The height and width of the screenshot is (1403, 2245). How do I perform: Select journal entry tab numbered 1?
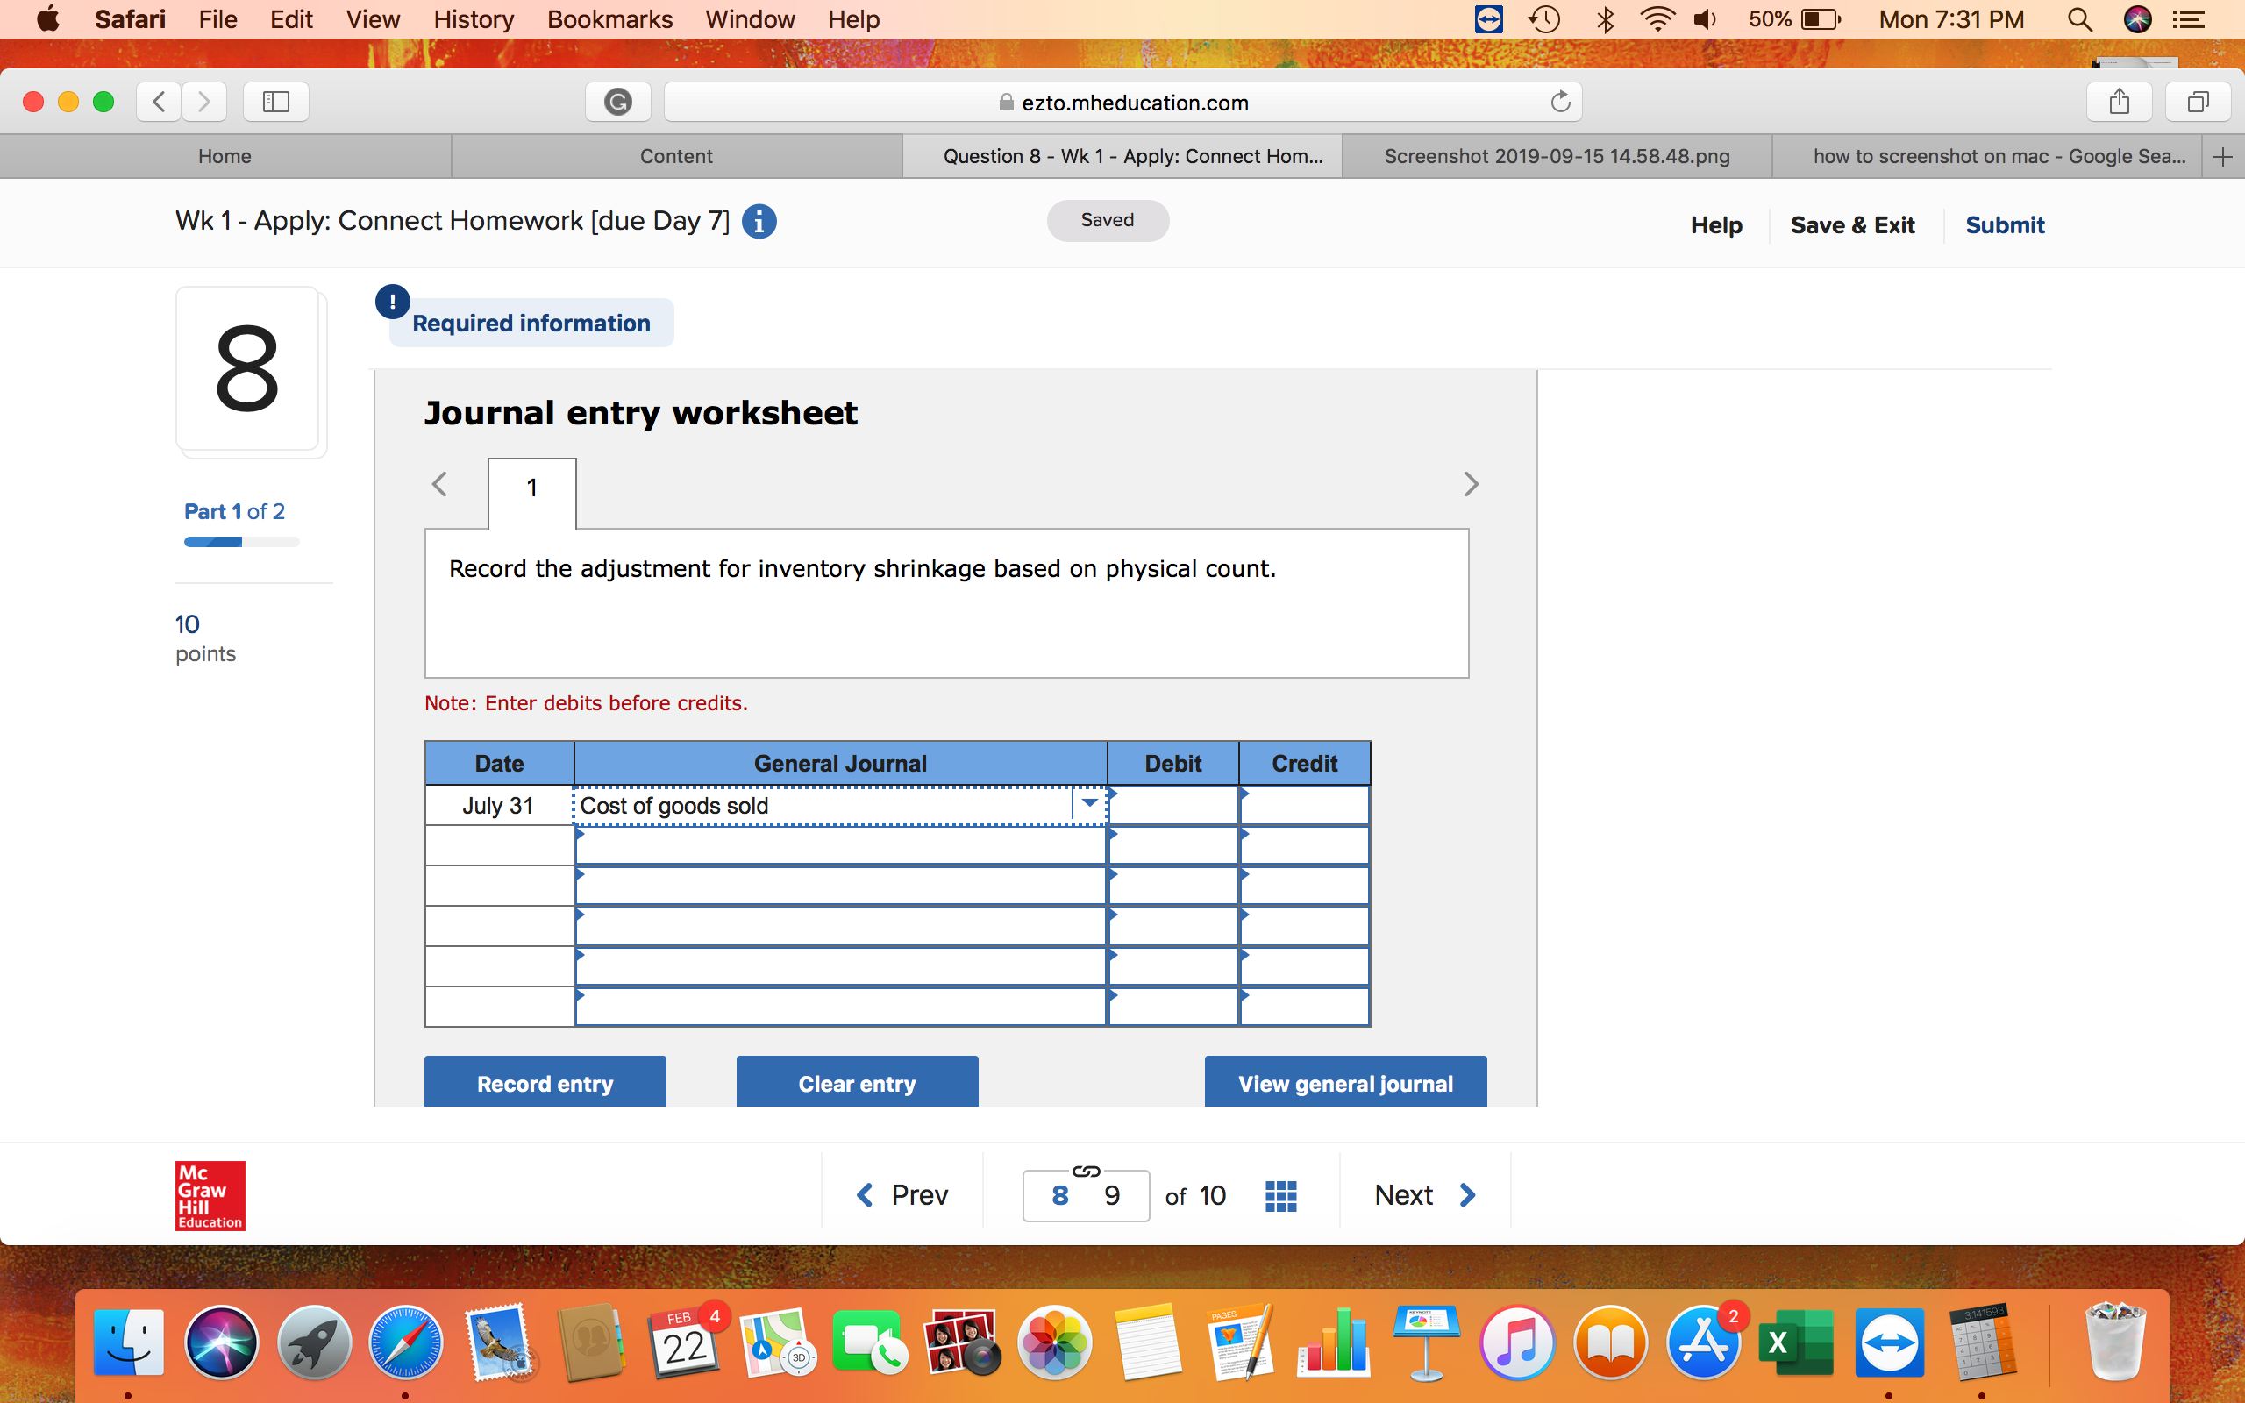pyautogui.click(x=531, y=488)
